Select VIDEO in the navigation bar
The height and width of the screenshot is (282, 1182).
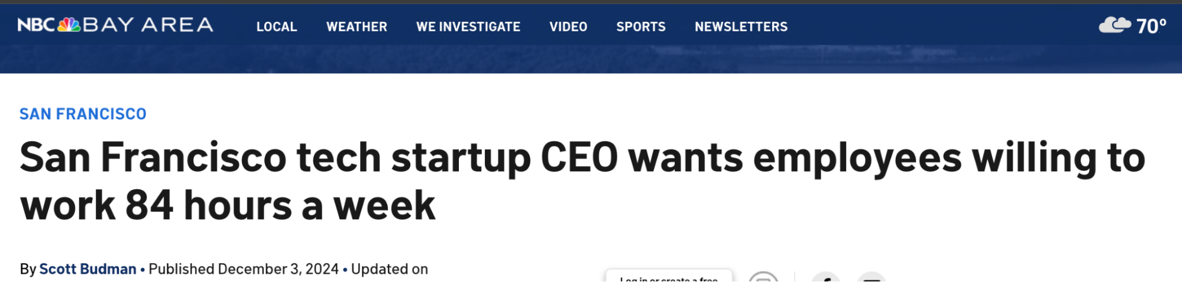568,27
